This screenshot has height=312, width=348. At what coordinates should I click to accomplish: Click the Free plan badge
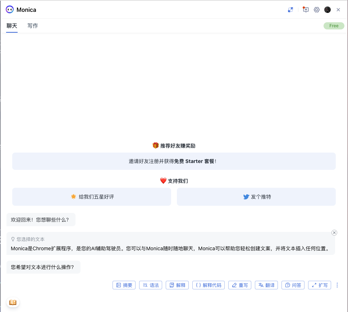(334, 26)
